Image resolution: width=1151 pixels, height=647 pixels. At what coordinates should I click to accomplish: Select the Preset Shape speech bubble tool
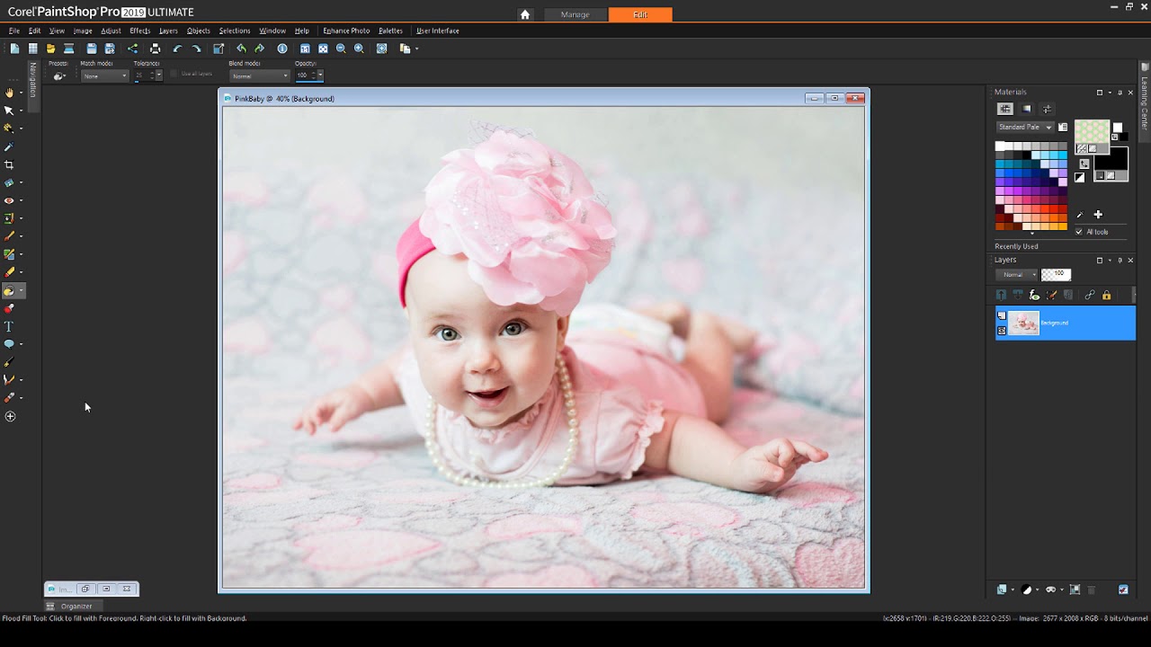10,344
